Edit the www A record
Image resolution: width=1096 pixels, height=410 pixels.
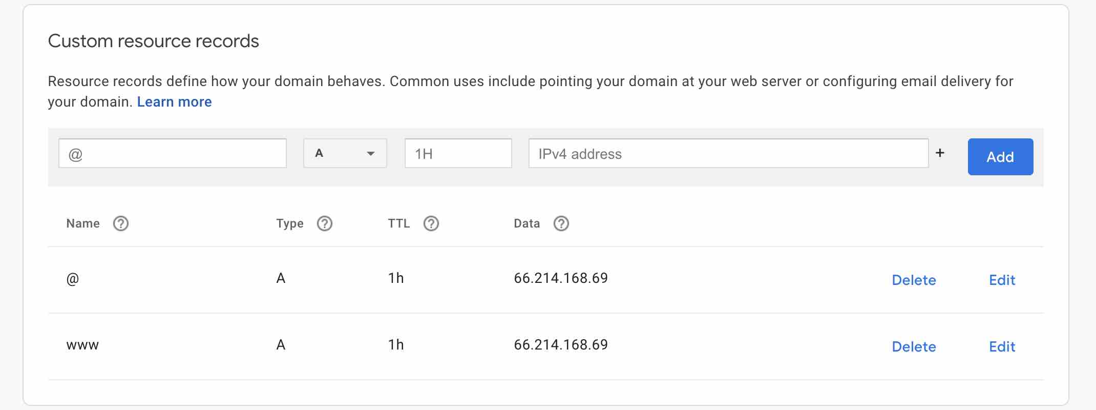coord(1002,346)
